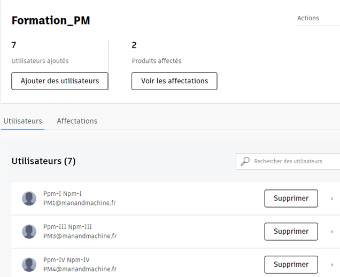Click the search magnifier icon
This screenshot has width=340, height=277.
coord(245,161)
